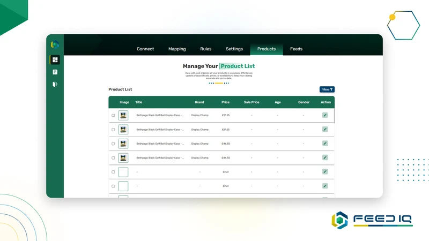Click the Feed IQ logo in sidebar
Viewport: 429px width, 241px height.
point(55,44)
